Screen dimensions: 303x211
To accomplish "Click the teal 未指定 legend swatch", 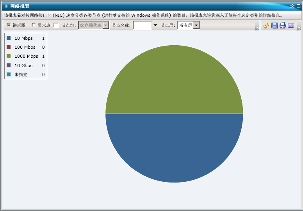I will 9,74.
